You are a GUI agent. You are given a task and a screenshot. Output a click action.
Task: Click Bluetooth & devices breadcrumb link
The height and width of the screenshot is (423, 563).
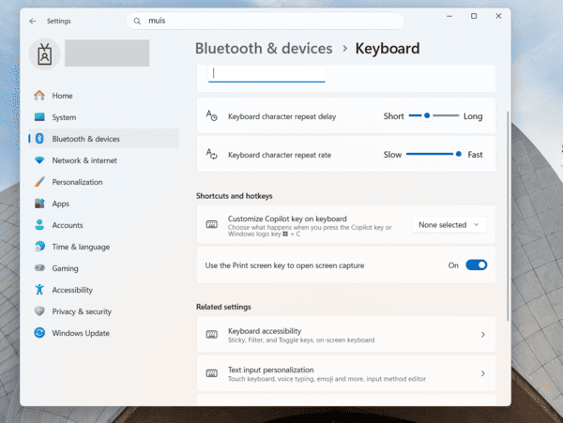(264, 49)
